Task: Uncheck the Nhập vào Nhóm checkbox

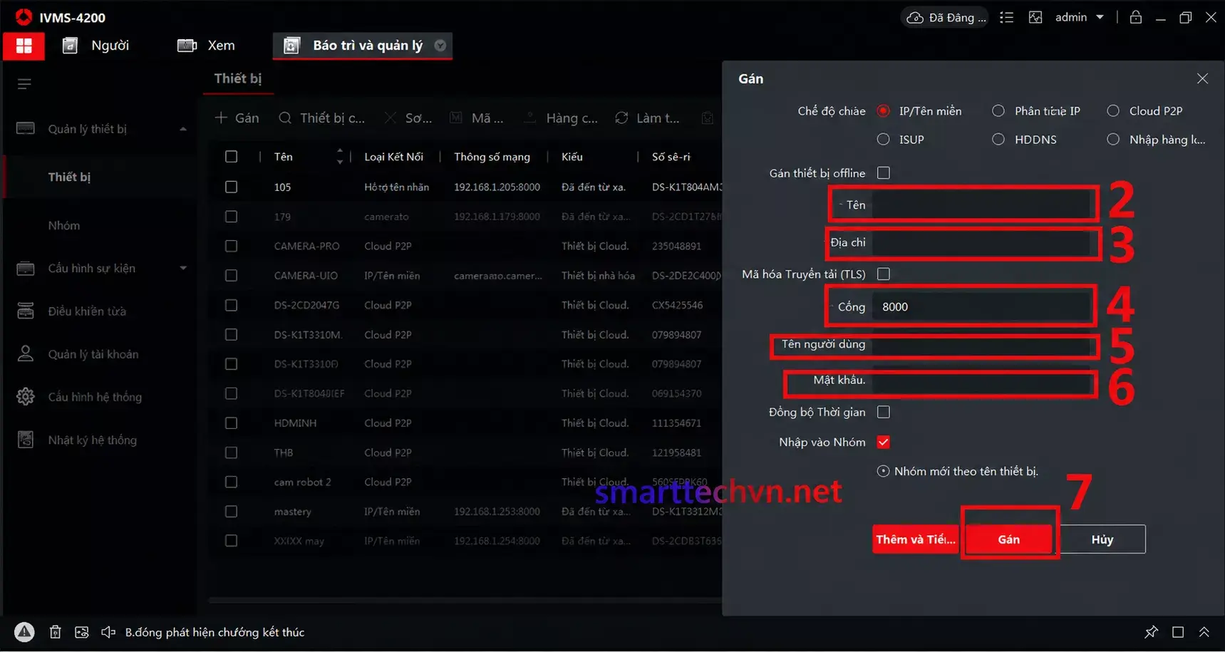Action: coord(884,442)
